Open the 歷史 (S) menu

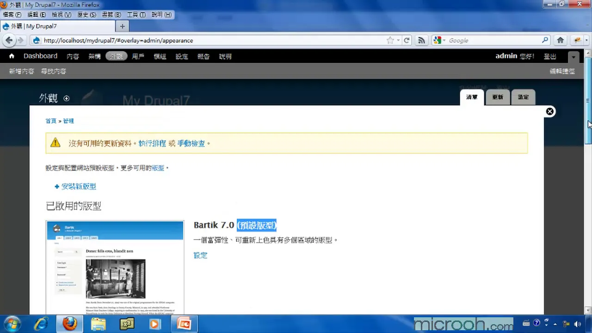86,15
